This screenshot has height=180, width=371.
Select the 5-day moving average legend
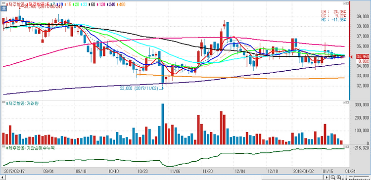[x=38, y=4]
